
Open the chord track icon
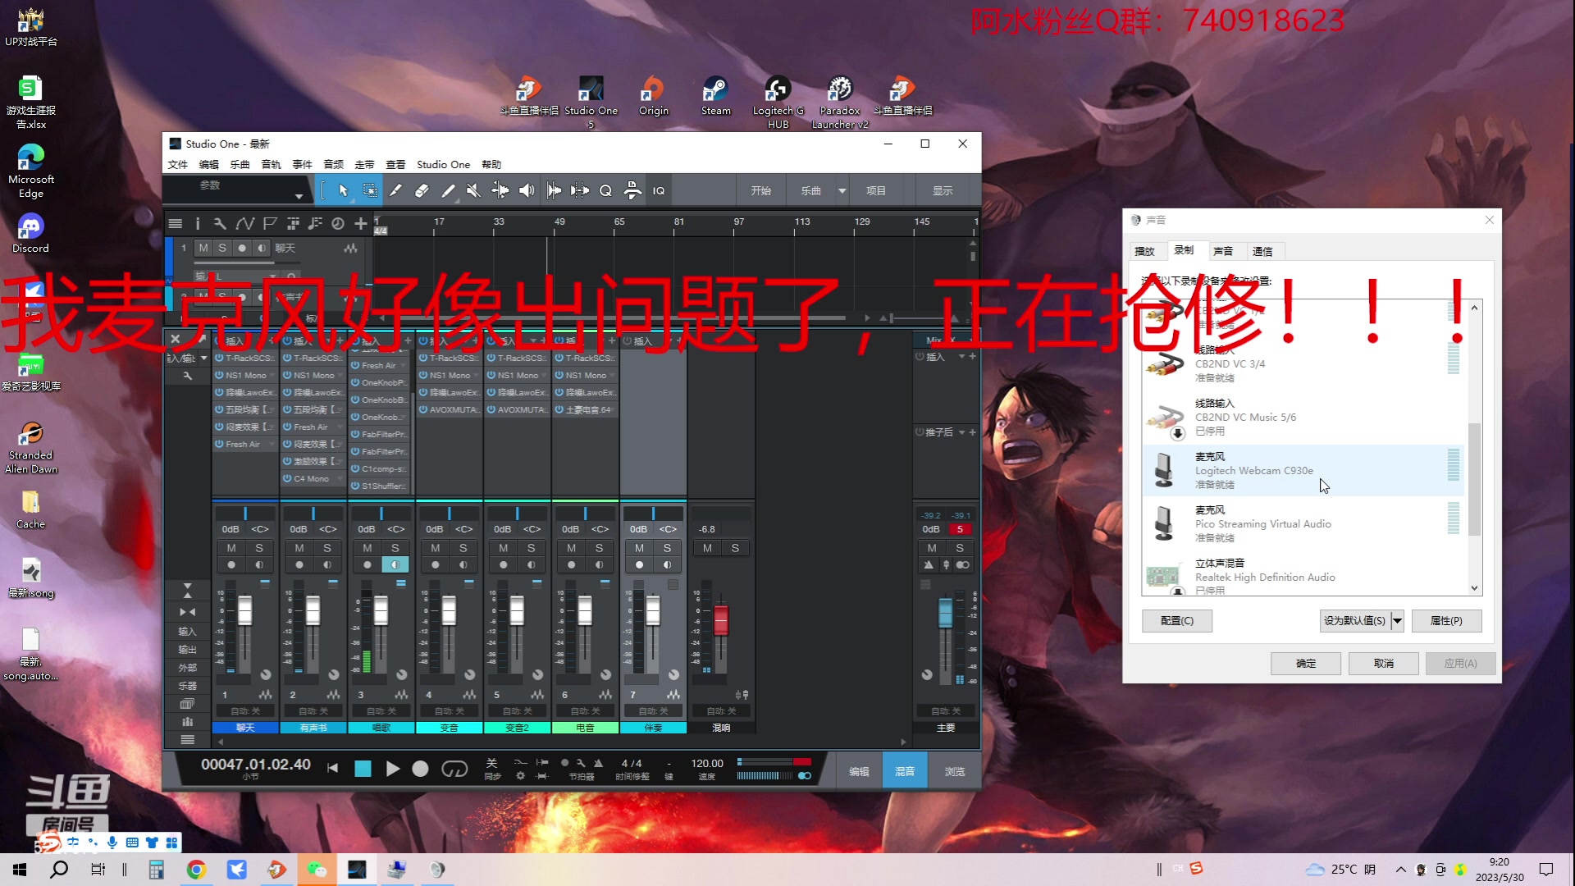[x=315, y=223]
